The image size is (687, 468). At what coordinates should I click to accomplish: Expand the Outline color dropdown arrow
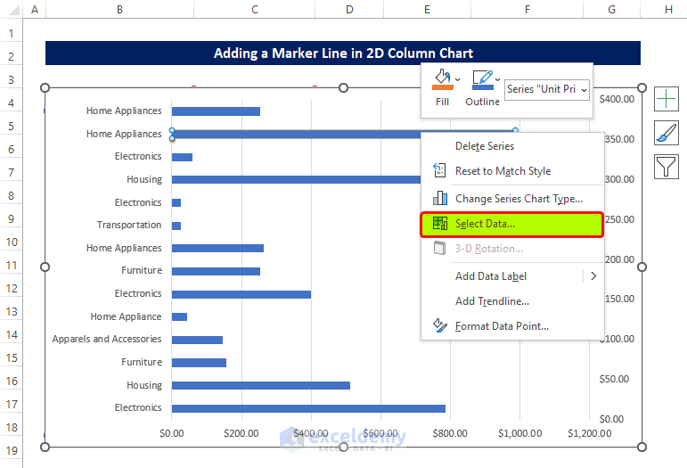[x=497, y=80]
